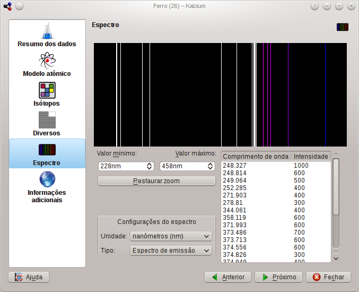The height and width of the screenshot is (292, 359).
Task: Click the Próximo button
Action: (x=279, y=277)
